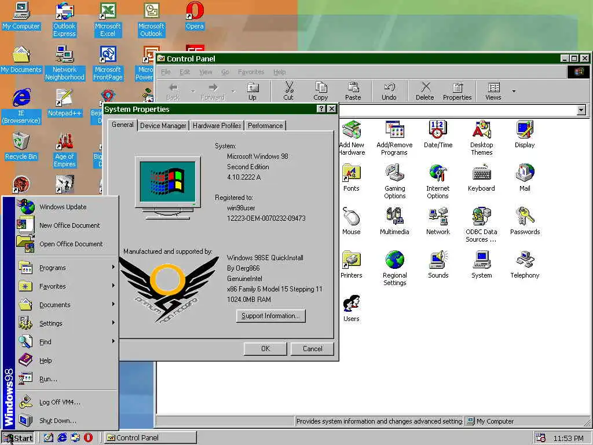Image resolution: width=593 pixels, height=445 pixels.
Task: Open ODBC Data Sources applet
Action: pyautogui.click(x=481, y=225)
